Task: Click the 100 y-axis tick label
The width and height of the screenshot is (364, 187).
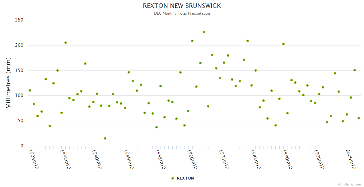Action: (19, 95)
